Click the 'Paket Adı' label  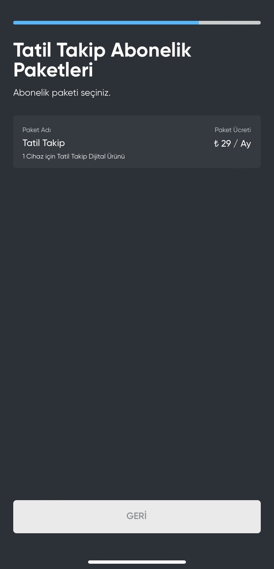37,130
